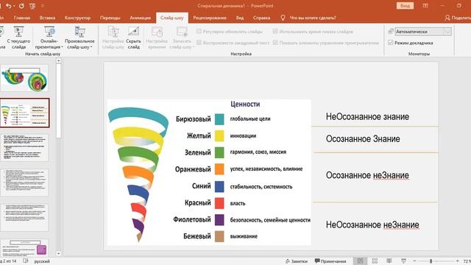Open the Конструктор ribbon tab
This screenshot has height=265, width=471.
[x=77, y=18]
